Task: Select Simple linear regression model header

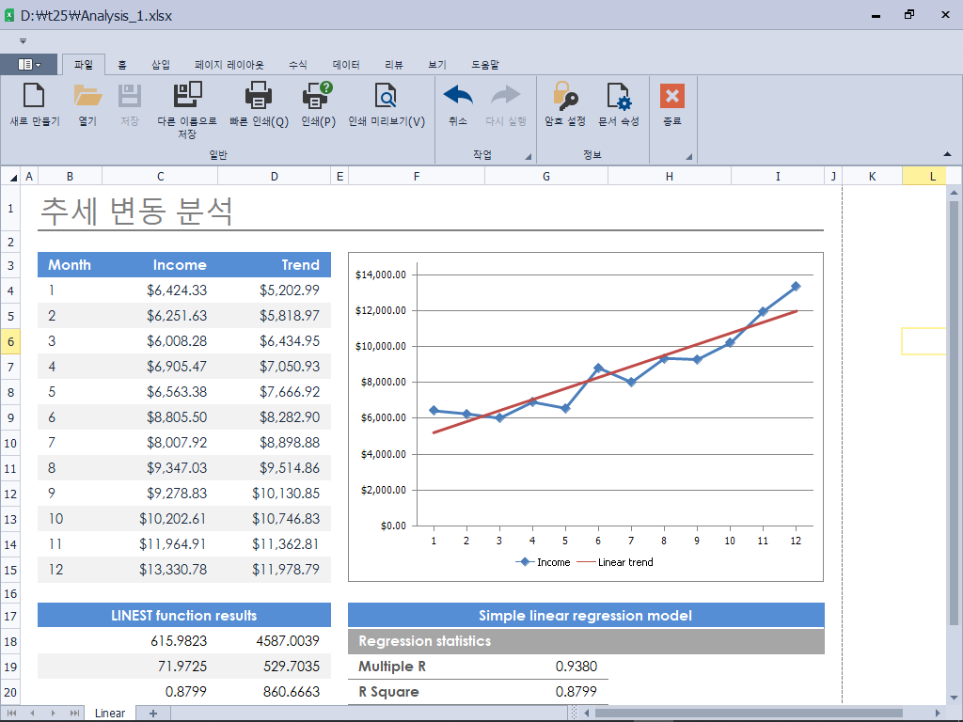Action: coord(586,615)
